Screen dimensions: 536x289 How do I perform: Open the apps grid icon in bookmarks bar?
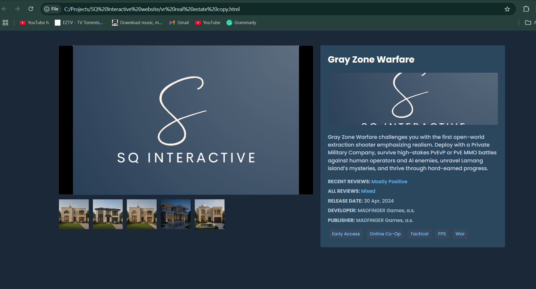coord(5,23)
